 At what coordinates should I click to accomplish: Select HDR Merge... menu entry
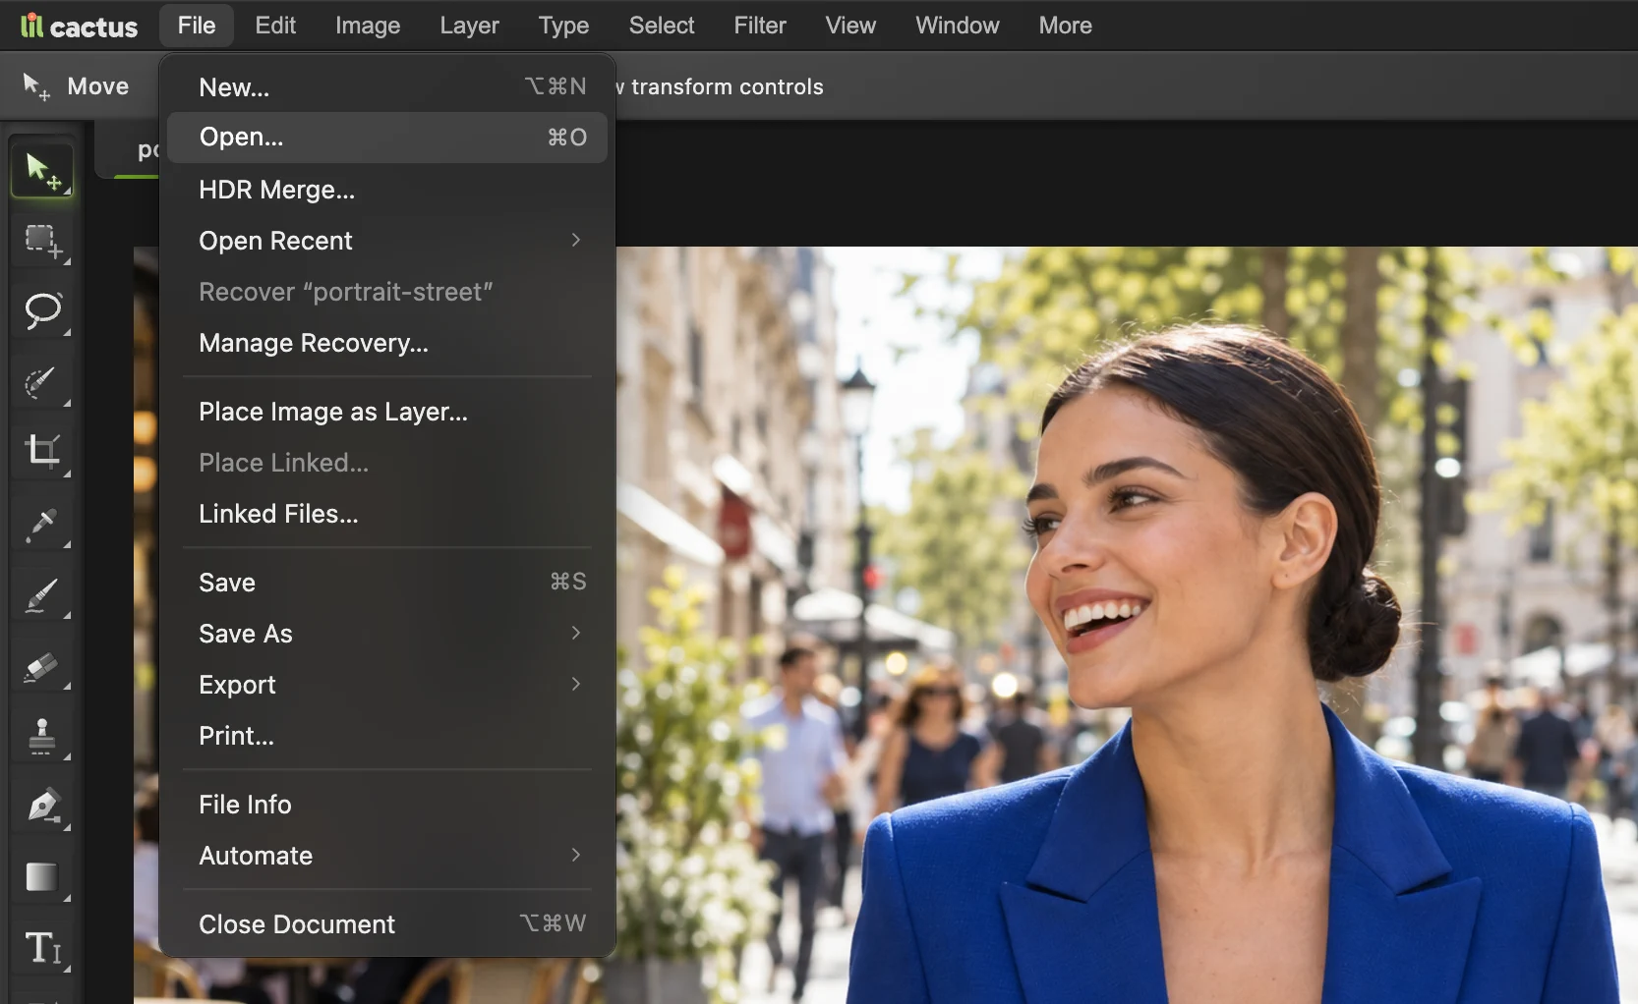coord(387,190)
